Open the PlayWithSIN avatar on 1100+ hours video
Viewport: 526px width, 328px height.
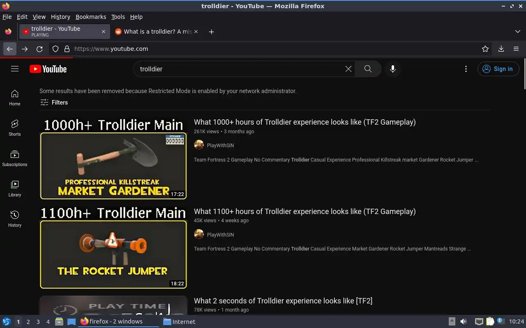tap(199, 235)
